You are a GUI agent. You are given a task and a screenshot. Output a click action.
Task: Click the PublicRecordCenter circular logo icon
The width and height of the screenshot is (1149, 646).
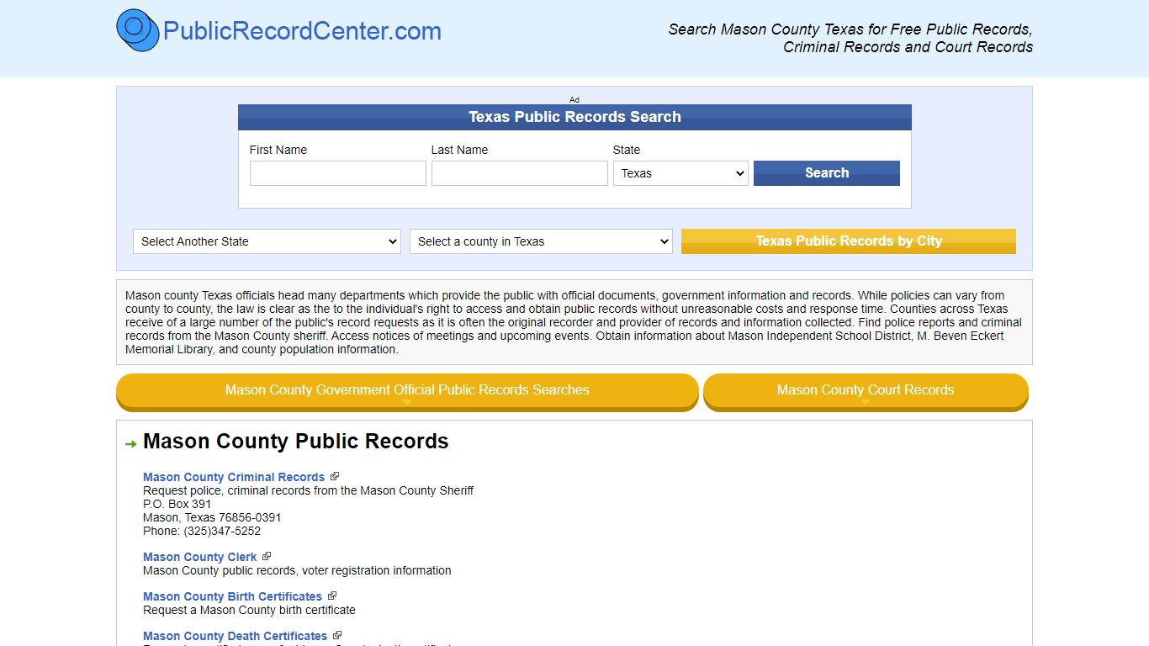pos(138,30)
